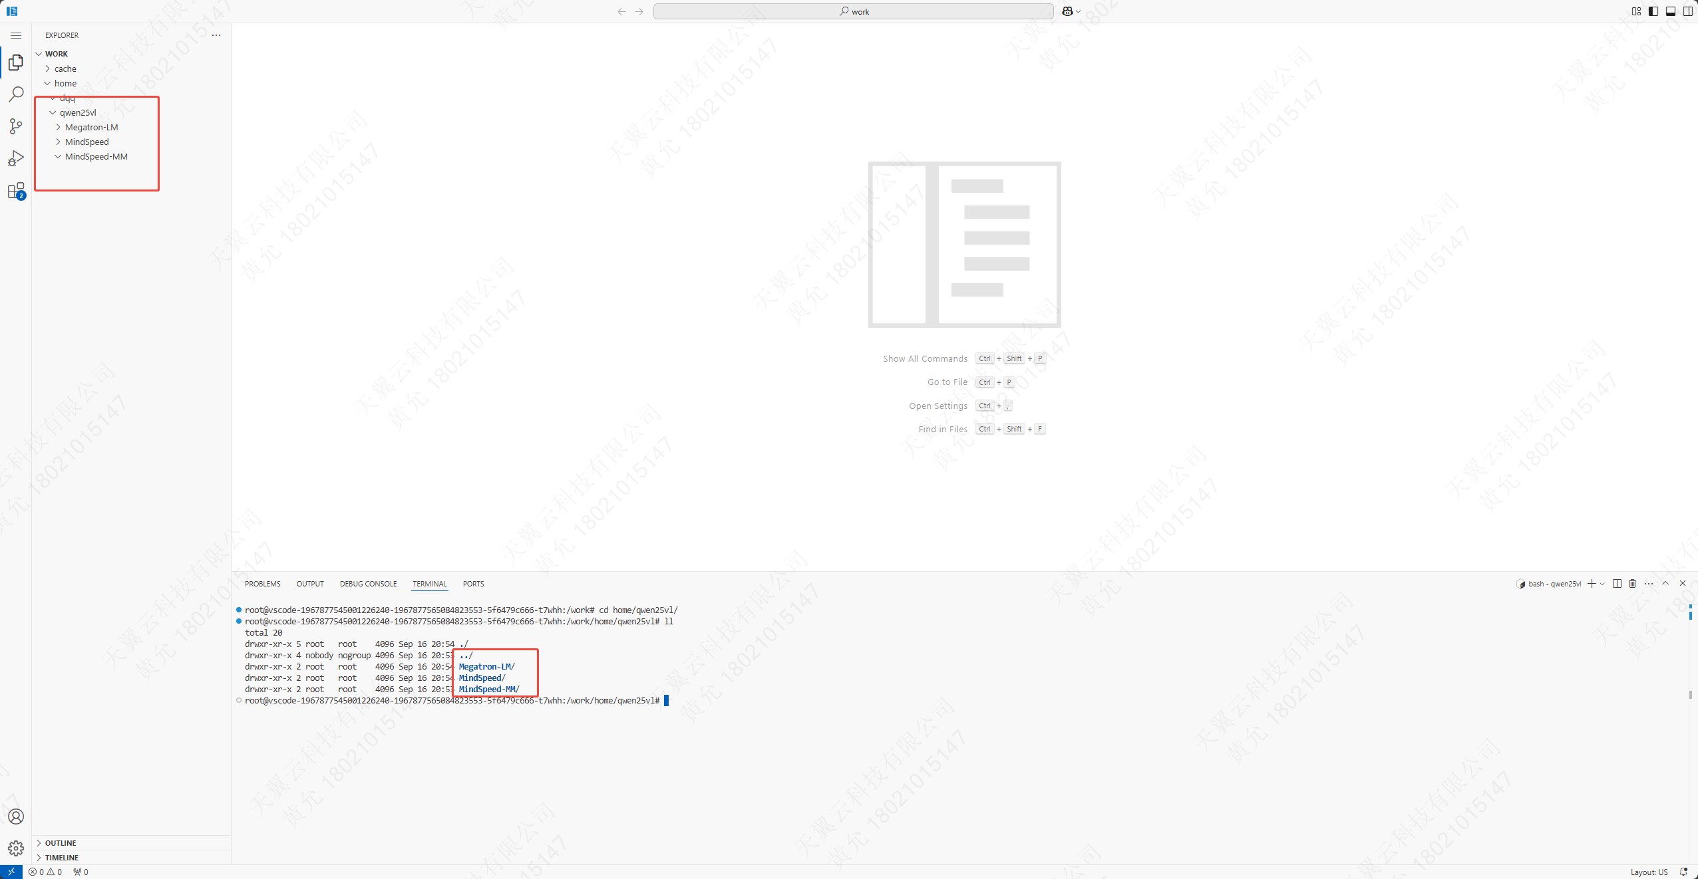
Task: Click the forwarded ports status indicator
Action: pyautogui.click(x=81, y=872)
